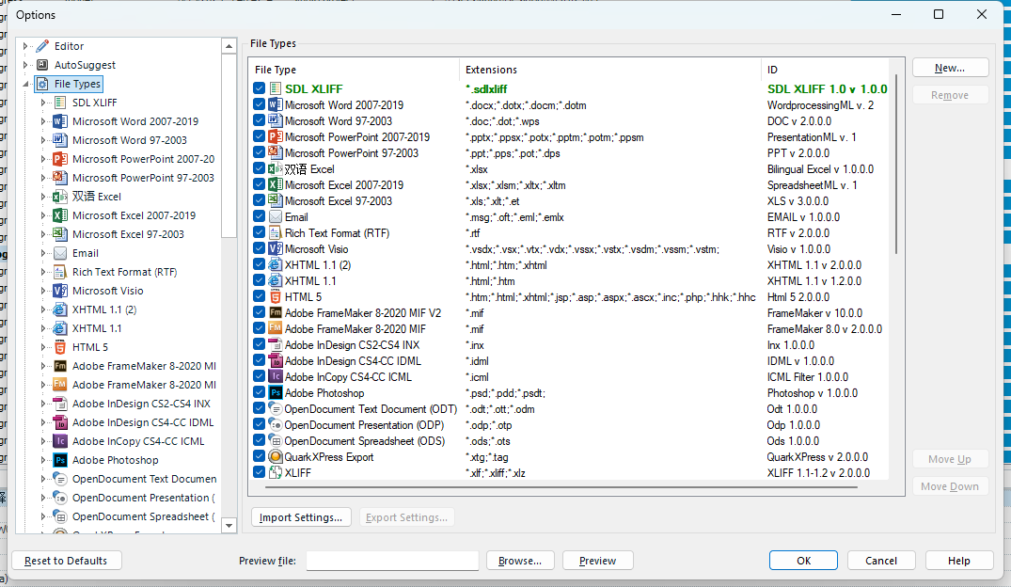Image resolution: width=1011 pixels, height=587 pixels.
Task: Click the HTML 5 icon in tree
Action: [60, 347]
